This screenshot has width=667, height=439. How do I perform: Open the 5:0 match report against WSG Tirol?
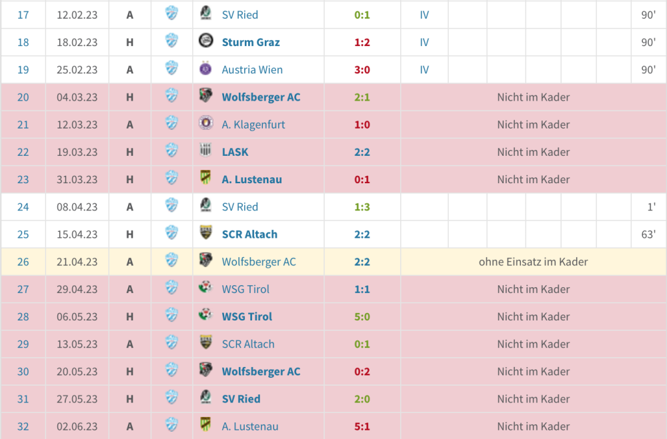[x=362, y=316]
